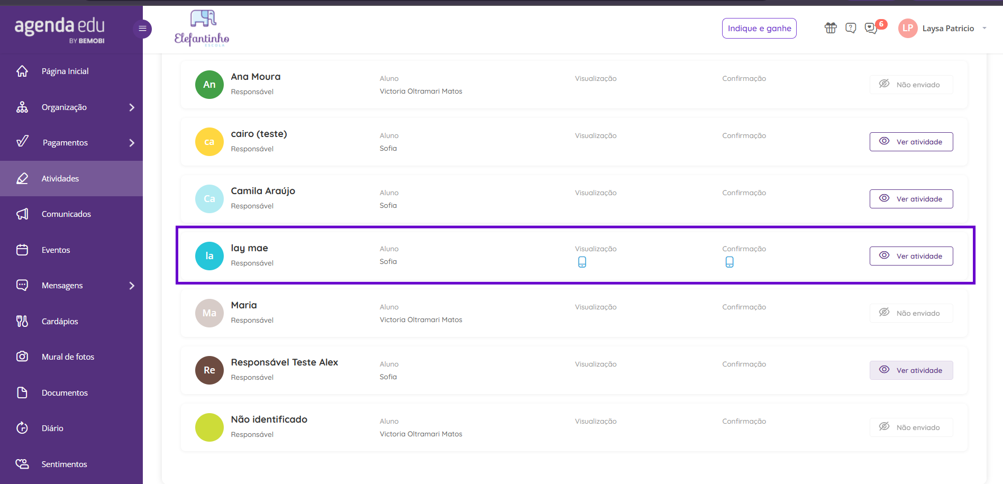Click Ver atividade for cairo (teste)
The width and height of the screenshot is (1003, 484).
point(911,142)
